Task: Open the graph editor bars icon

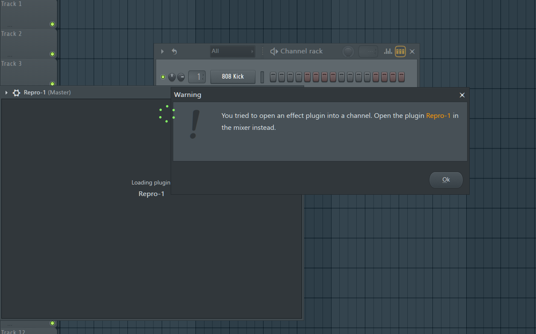Action: (x=388, y=51)
